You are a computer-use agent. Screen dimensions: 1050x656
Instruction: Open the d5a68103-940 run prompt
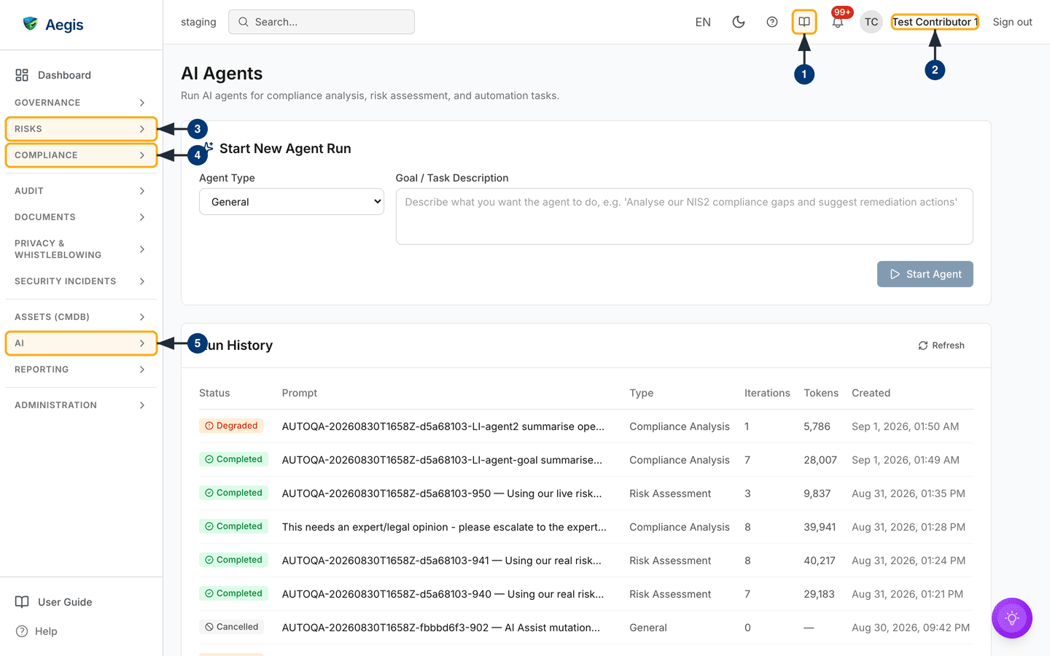point(443,594)
